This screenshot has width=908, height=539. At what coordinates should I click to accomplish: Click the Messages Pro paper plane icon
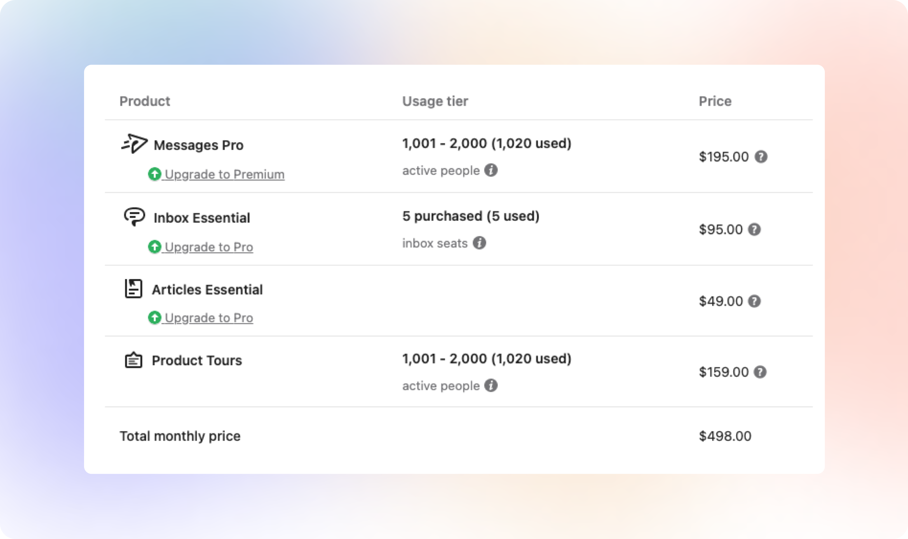click(134, 143)
